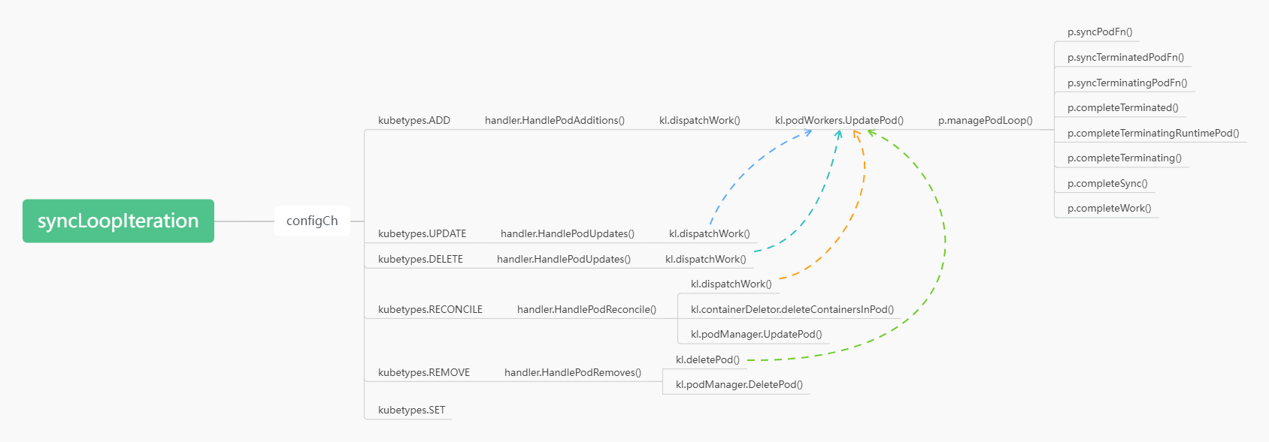Pick the kubetypes.RECONCILE node
1269x442 pixels.
430,309
